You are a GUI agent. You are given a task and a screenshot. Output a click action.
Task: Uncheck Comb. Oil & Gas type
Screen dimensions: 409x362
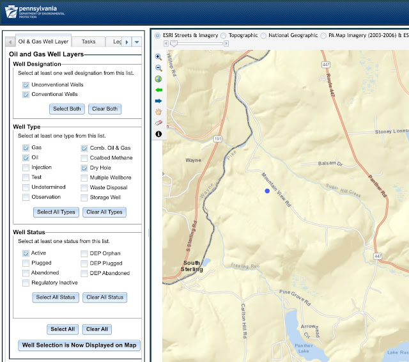(x=84, y=148)
